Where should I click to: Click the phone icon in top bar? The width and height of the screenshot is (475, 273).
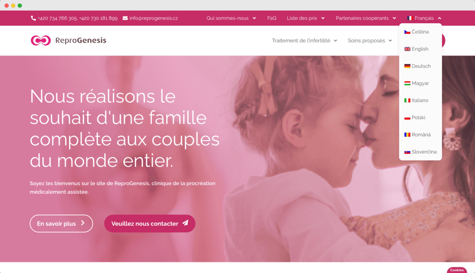point(33,18)
